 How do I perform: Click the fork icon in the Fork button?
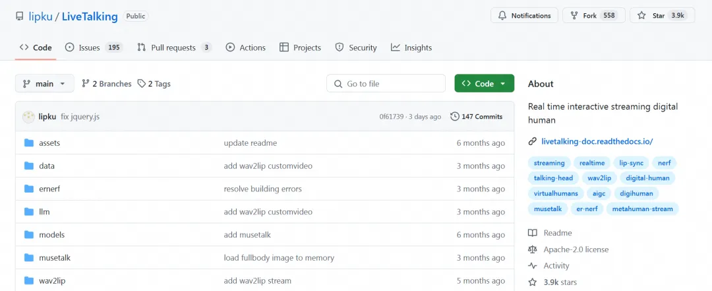click(x=574, y=15)
